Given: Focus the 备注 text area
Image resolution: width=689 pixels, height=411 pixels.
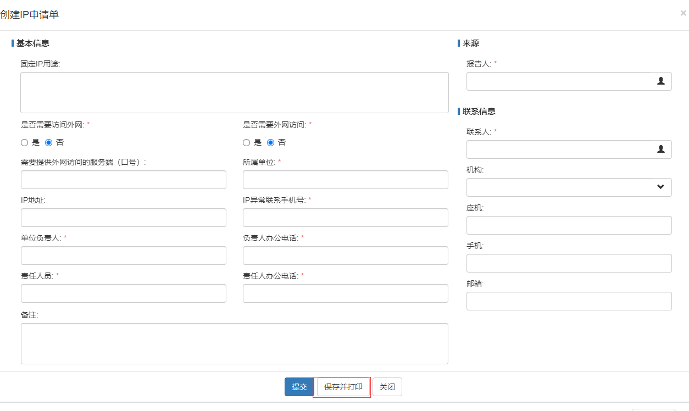Looking at the screenshot, I should 234,343.
